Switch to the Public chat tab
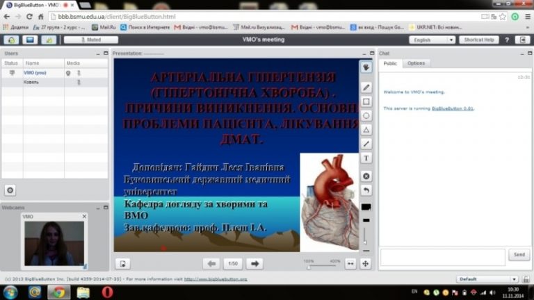 coord(390,63)
